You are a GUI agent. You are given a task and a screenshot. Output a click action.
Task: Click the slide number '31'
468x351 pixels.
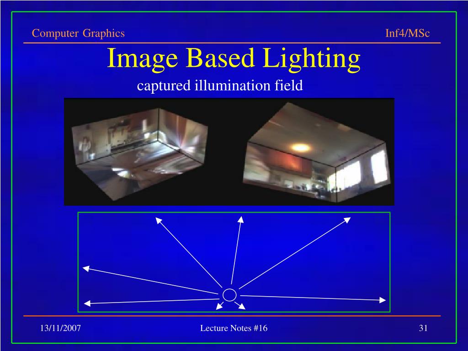pos(423,328)
